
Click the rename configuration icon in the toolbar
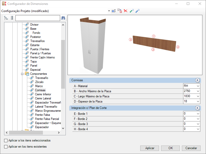tap(114, 11)
